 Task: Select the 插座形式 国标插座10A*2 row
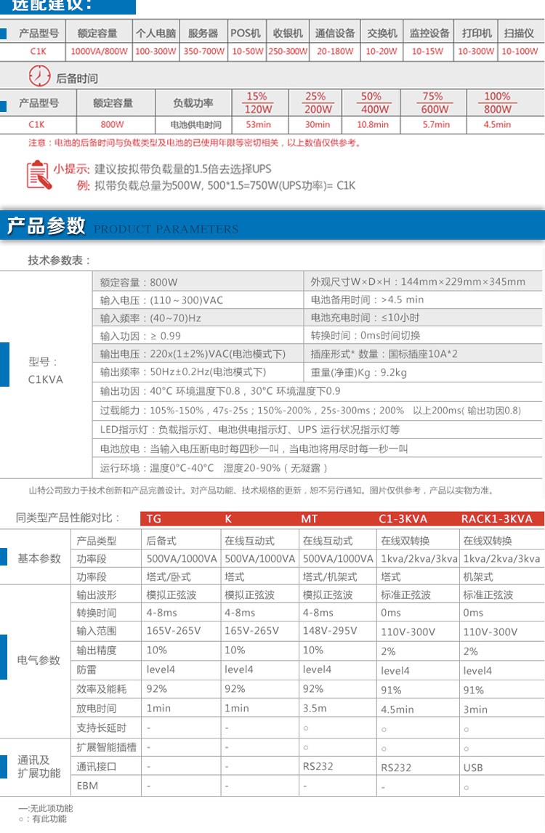[x=424, y=354]
